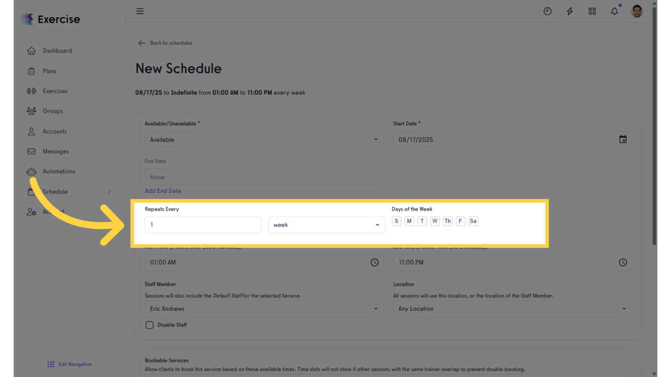The width and height of the screenshot is (671, 377).
Task: Click the Dashboard home icon
Action: 31,51
